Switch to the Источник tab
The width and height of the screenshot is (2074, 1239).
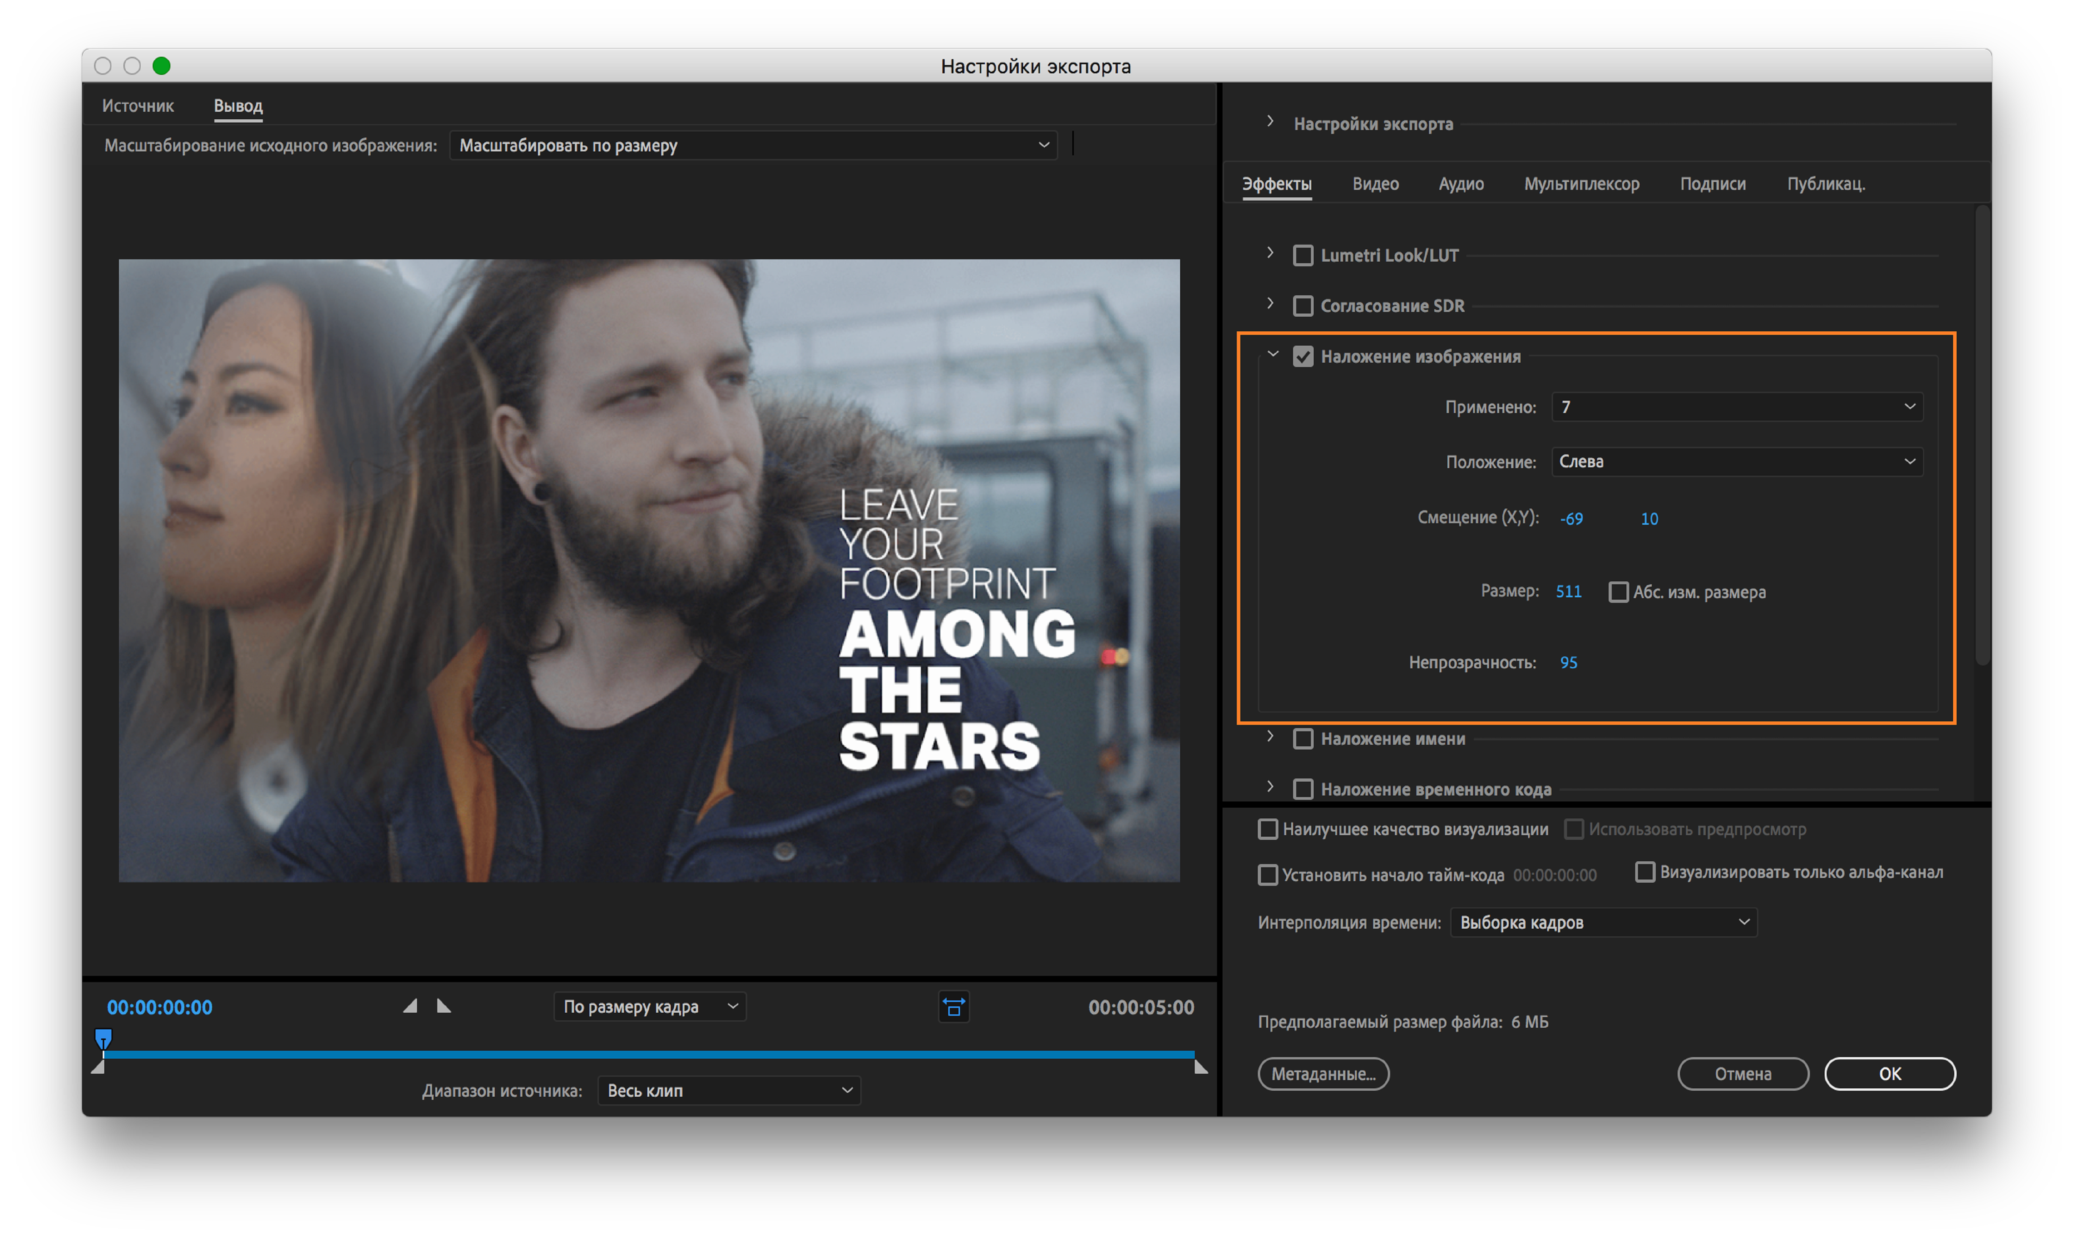(138, 105)
